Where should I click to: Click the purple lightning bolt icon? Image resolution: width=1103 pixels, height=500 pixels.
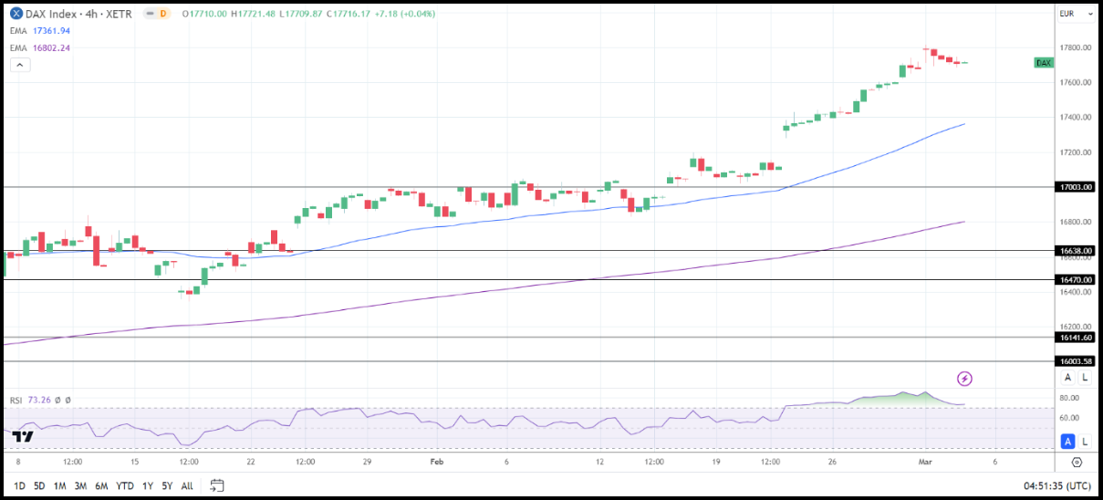tap(964, 378)
